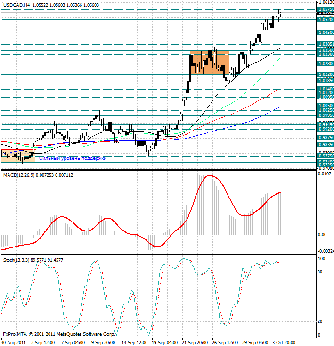Image resolution: width=334 pixels, height=346 pixels.
Task: Click the MACD 0.00 zero level label
Action: tap(322, 235)
